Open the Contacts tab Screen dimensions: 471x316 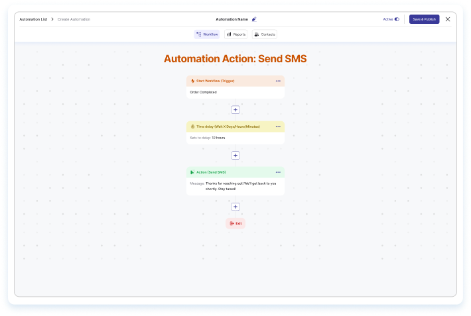(264, 34)
